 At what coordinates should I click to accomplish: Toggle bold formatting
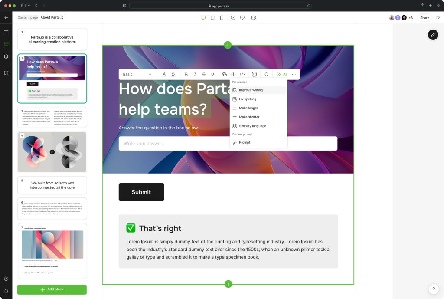(x=186, y=74)
